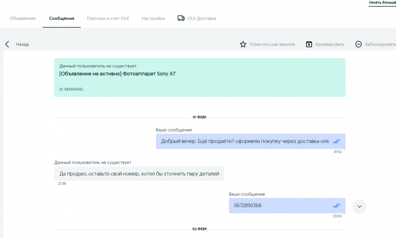This screenshot has width=396, height=238.
Task: Click the star icon to mark important
Action: point(243,44)
